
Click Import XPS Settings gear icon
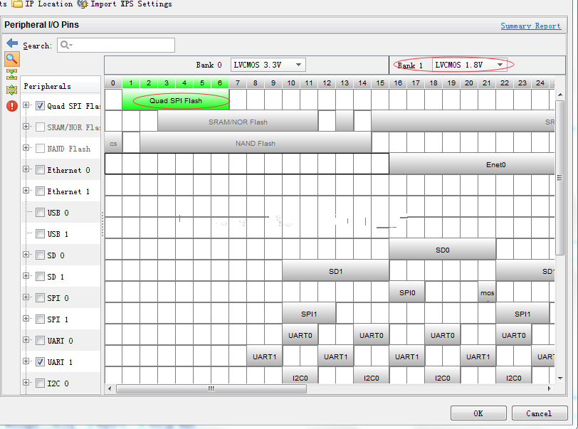tap(83, 4)
